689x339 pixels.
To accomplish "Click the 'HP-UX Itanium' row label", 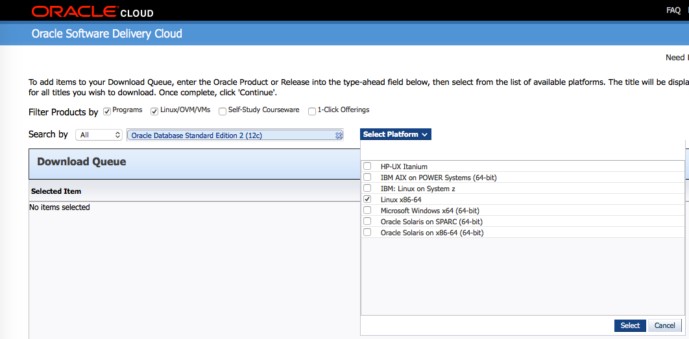I will (x=404, y=167).
